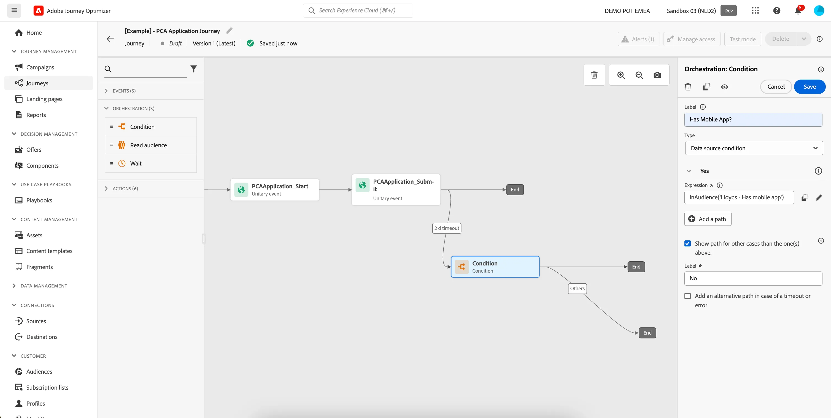Open the user profile avatar
This screenshot has width=831, height=418.
pyautogui.click(x=819, y=11)
